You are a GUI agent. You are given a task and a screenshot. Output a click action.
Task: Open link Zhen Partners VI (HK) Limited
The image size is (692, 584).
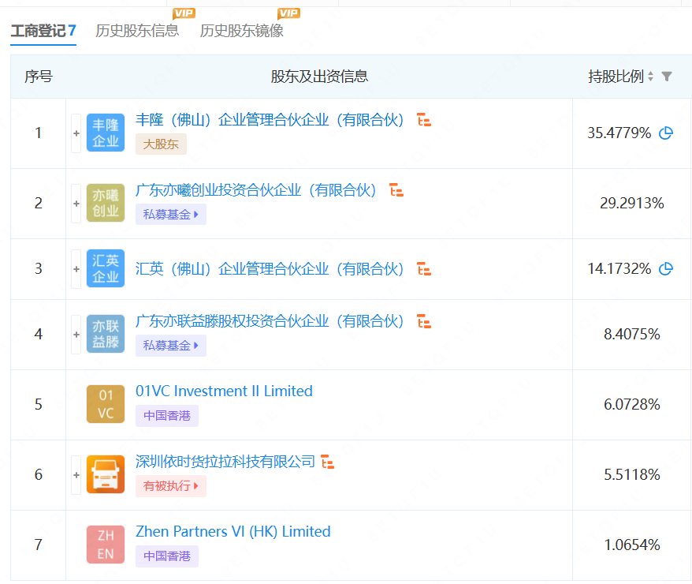[x=233, y=531]
